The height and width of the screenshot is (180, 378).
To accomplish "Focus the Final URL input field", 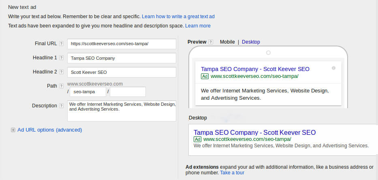I will click(122, 44).
